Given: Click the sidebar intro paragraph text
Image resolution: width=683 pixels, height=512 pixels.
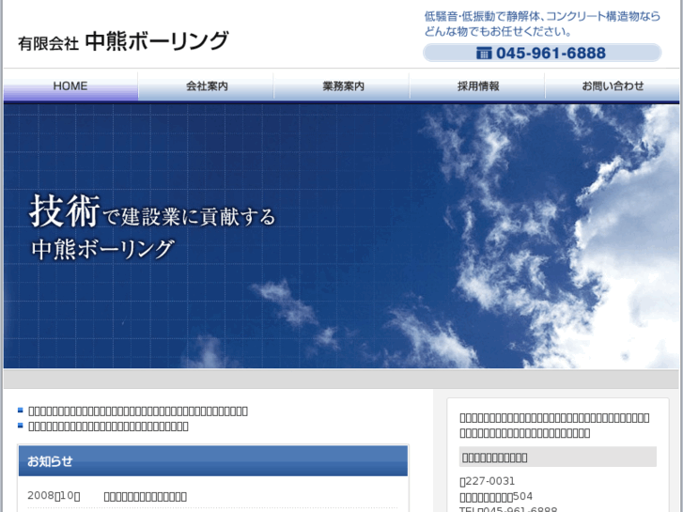Looking at the screenshot, I should [x=554, y=426].
